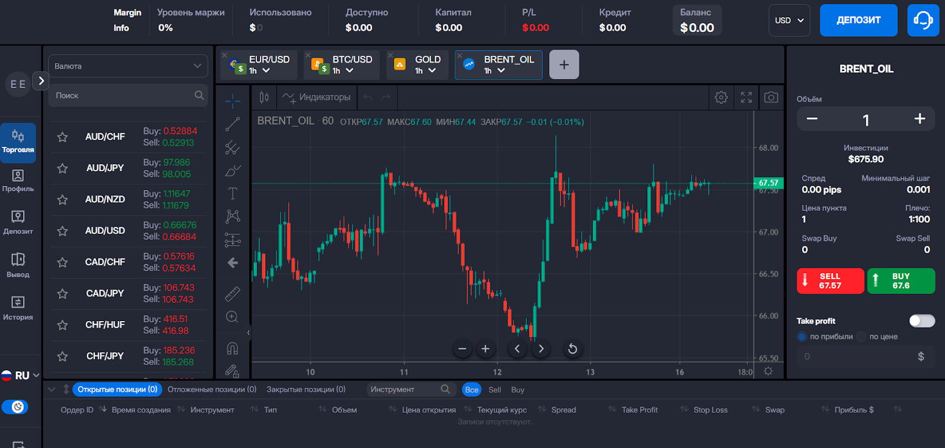This screenshot has height=448, width=945.
Task: Select the 'по цене' radio option
Action: pos(862,336)
